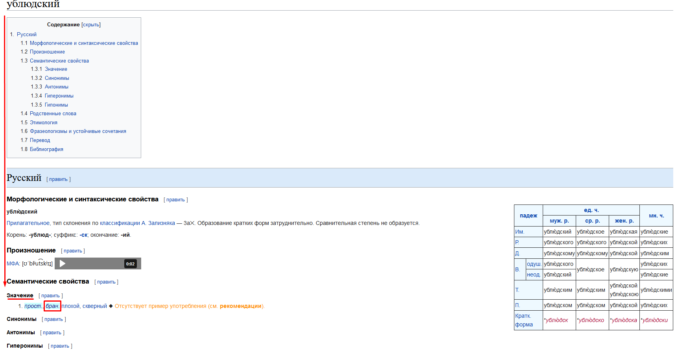Jump to Перевод in contents
676x350 pixels.
(40, 140)
